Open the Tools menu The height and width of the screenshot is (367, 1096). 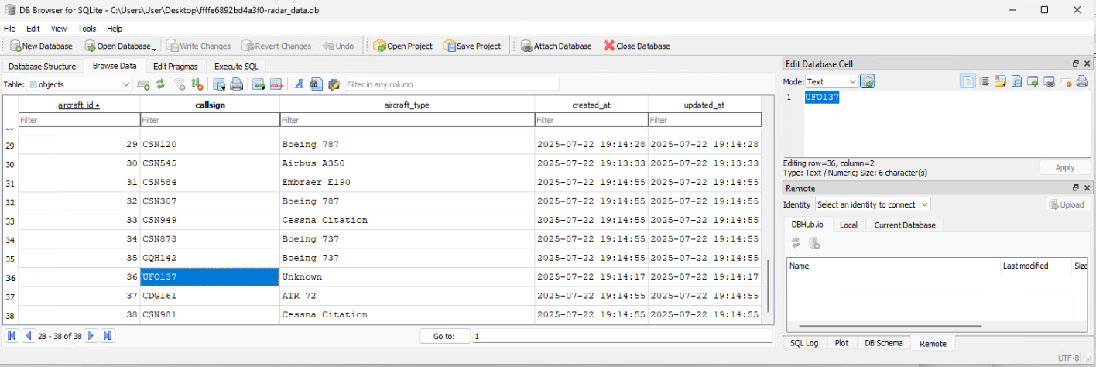pyautogui.click(x=87, y=29)
